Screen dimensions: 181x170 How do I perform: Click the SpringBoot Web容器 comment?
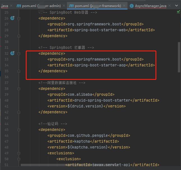point(68,12)
